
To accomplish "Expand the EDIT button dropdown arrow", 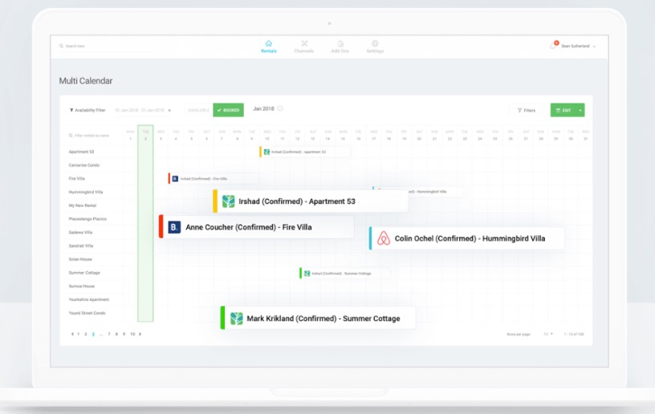I will 580,110.
